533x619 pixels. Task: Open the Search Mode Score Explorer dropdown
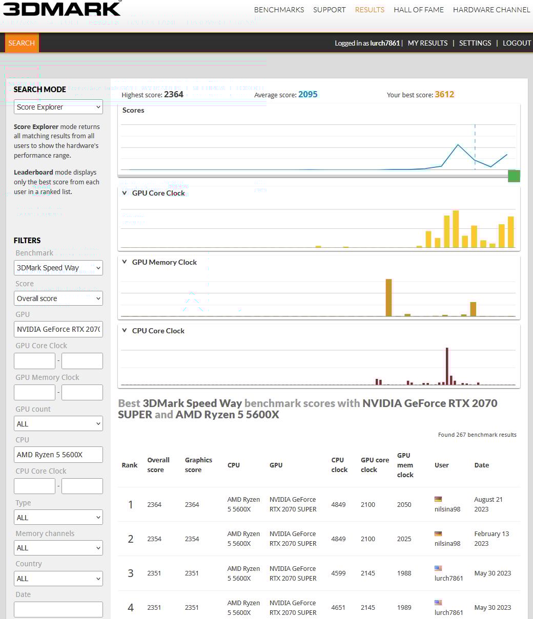point(58,107)
